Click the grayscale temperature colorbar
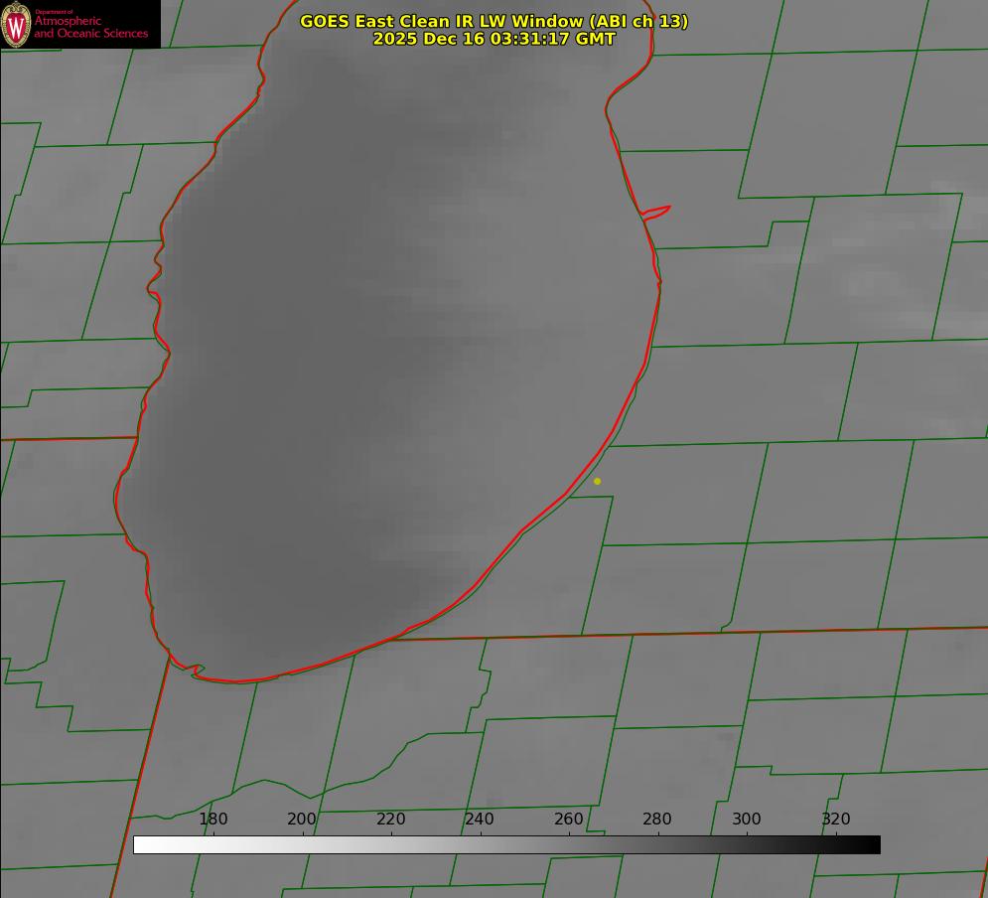Viewport: 988px width, 898px height. click(x=506, y=844)
